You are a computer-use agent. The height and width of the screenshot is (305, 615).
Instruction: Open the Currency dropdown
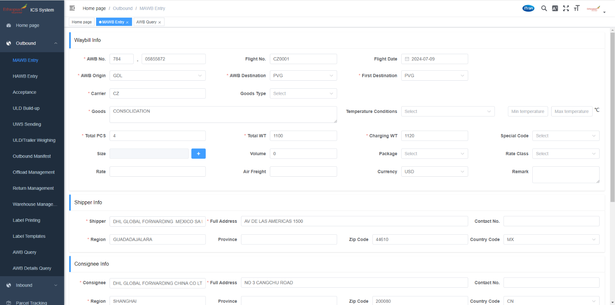coord(434,172)
